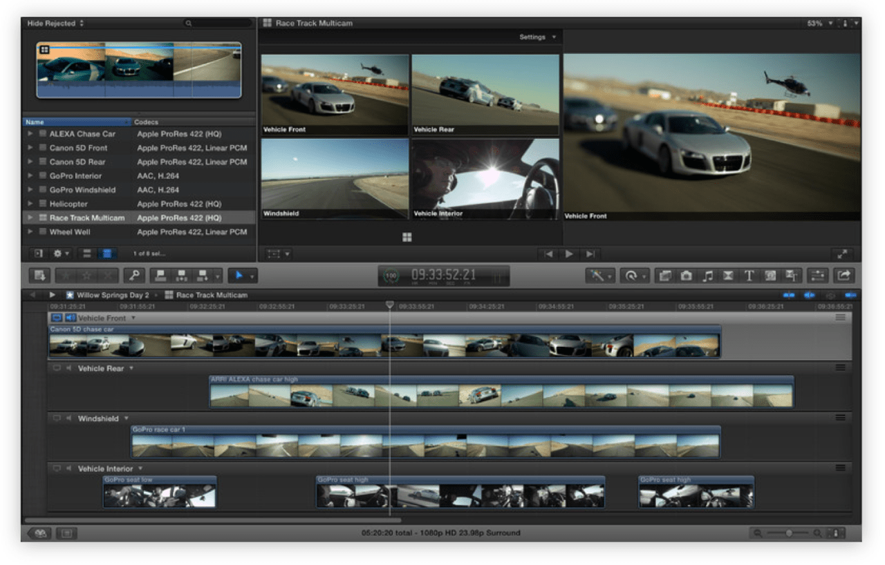Show or hide the Event Library

tap(39, 253)
